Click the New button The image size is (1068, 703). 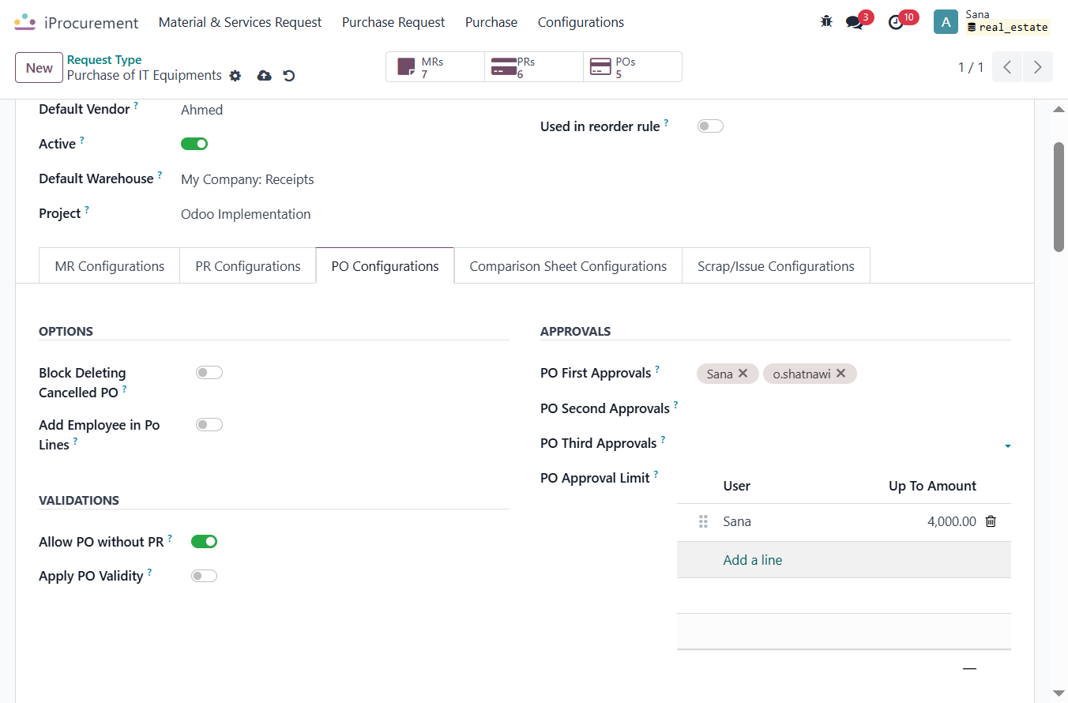click(39, 67)
